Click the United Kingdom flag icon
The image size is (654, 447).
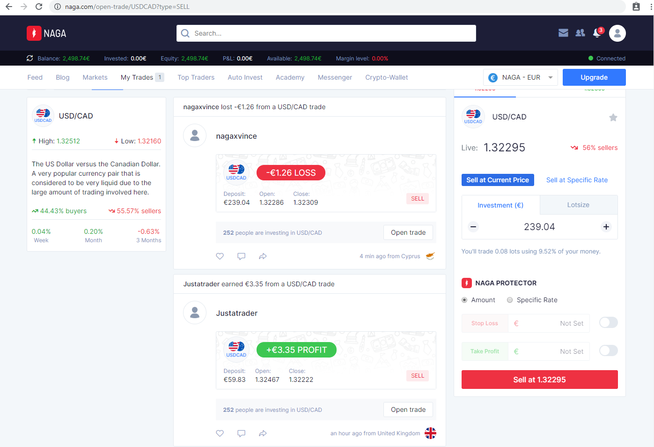430,433
